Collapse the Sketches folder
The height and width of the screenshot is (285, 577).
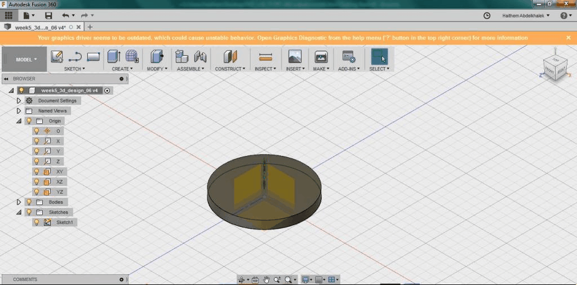click(19, 212)
